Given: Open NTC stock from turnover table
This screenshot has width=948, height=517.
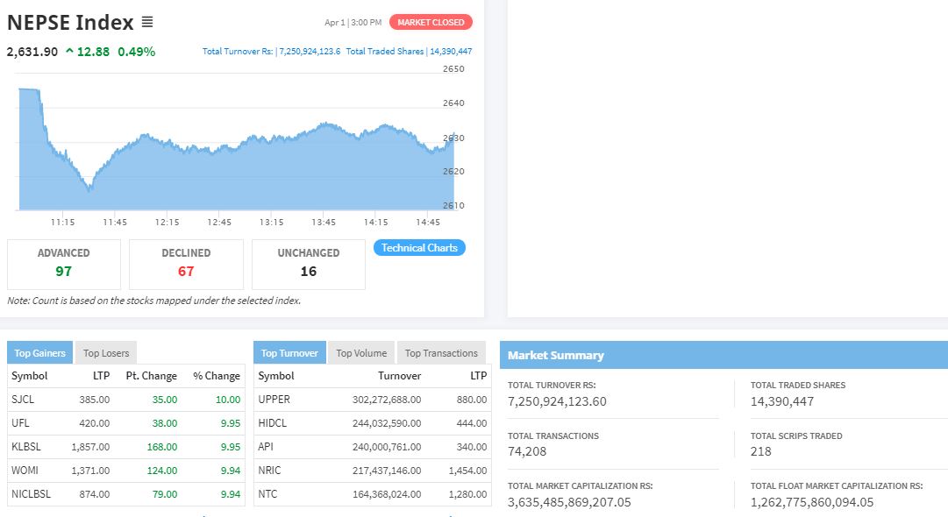Looking at the screenshot, I should (x=267, y=494).
